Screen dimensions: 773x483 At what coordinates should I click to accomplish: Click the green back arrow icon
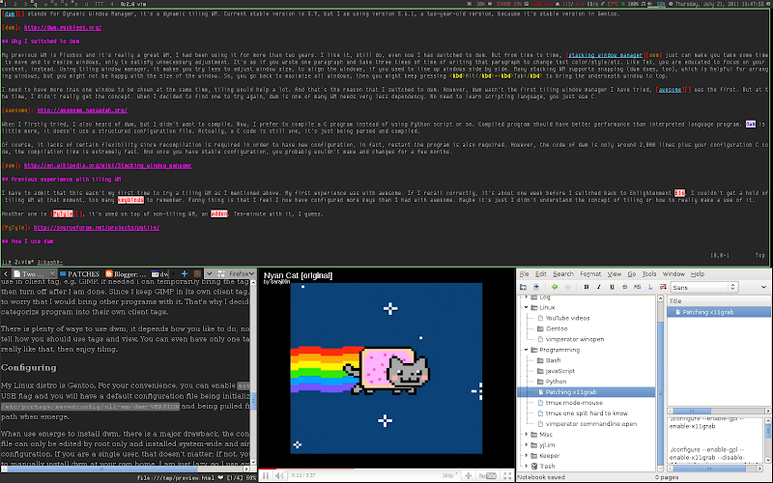coord(555,287)
